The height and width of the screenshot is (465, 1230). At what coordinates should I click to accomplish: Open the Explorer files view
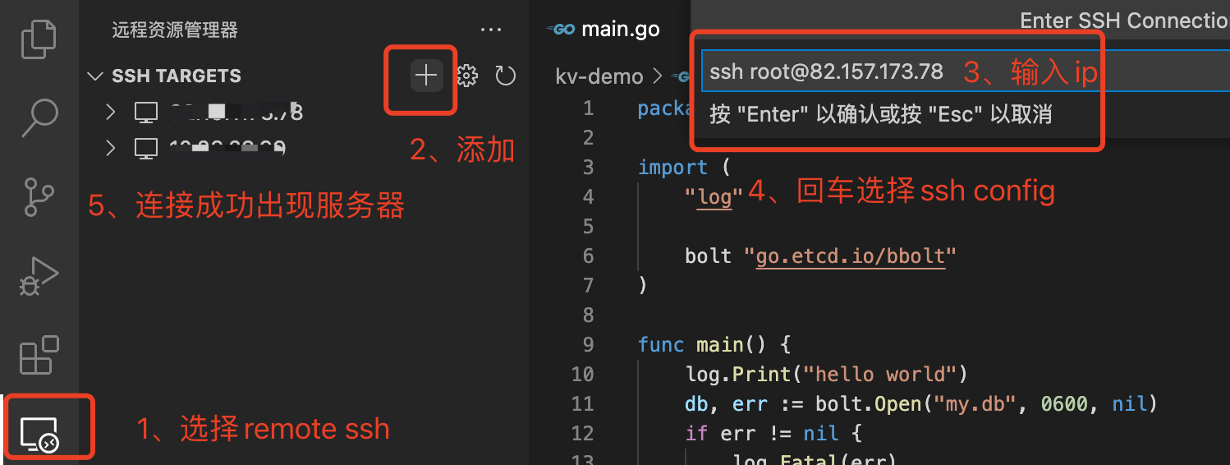[x=38, y=40]
